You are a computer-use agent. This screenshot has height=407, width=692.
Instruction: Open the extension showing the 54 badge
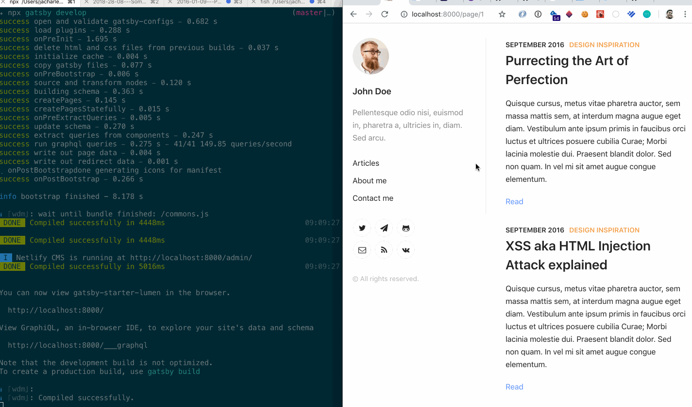(554, 14)
